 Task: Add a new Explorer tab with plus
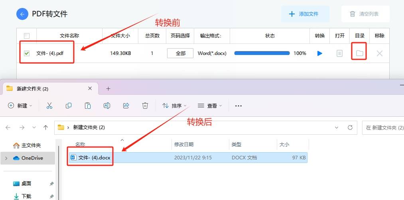[108, 88]
